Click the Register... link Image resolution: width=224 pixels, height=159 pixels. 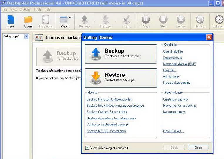pos(170,70)
